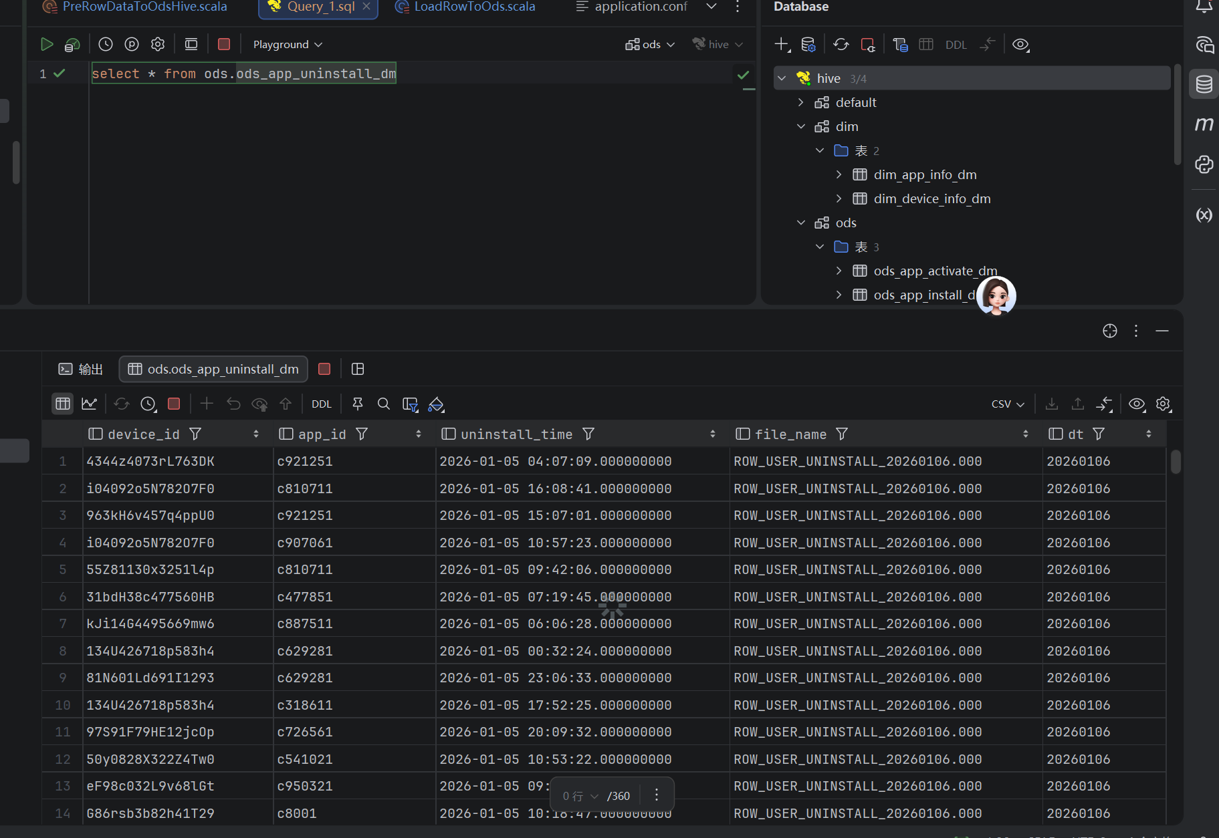Toggle in-editor results icon

point(191,44)
